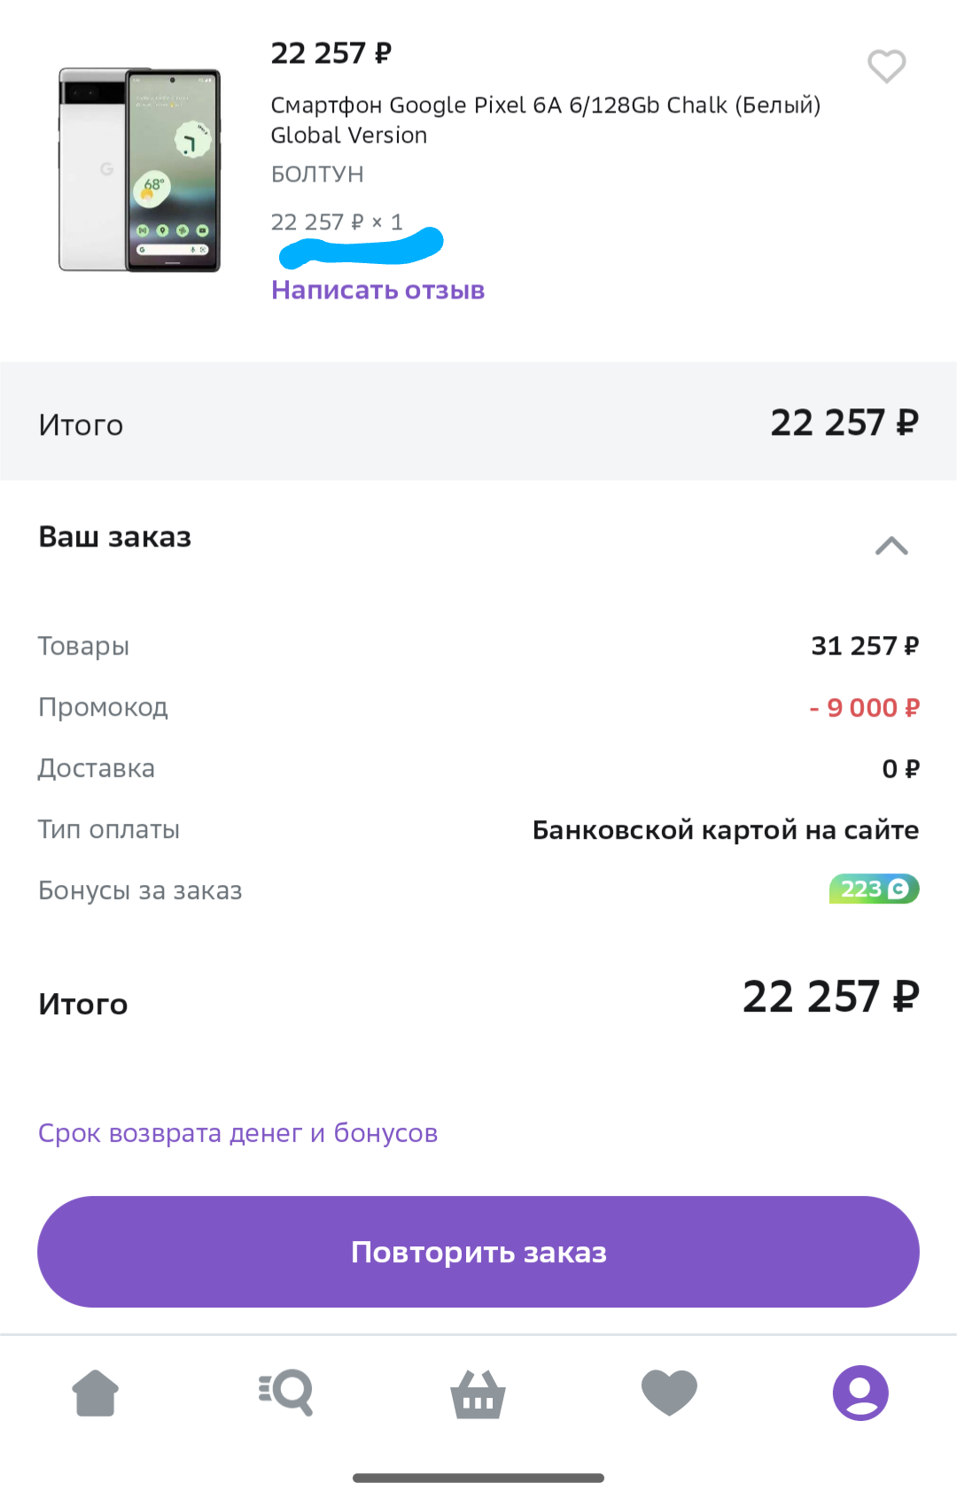957x1506 pixels.
Task: Open the Google Pixel 6A product image
Action: pos(140,170)
